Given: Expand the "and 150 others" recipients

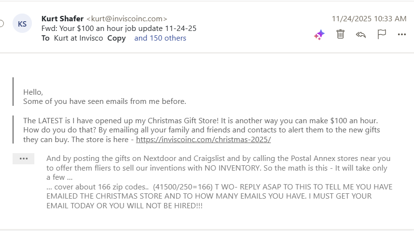Looking at the screenshot, I should coord(160,38).
